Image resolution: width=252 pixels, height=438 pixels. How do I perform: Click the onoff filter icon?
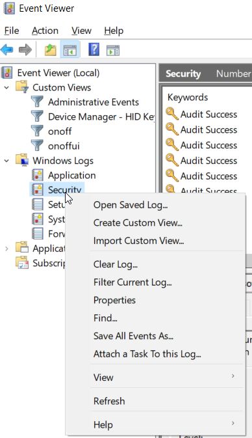[x=37, y=131]
